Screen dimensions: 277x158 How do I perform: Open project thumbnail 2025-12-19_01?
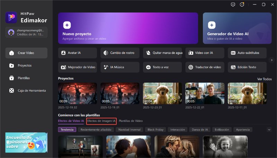coord(120,93)
